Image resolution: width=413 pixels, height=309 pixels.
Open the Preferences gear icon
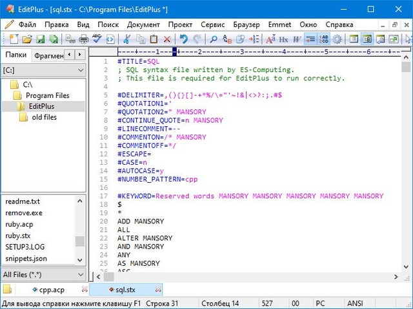click(x=337, y=40)
